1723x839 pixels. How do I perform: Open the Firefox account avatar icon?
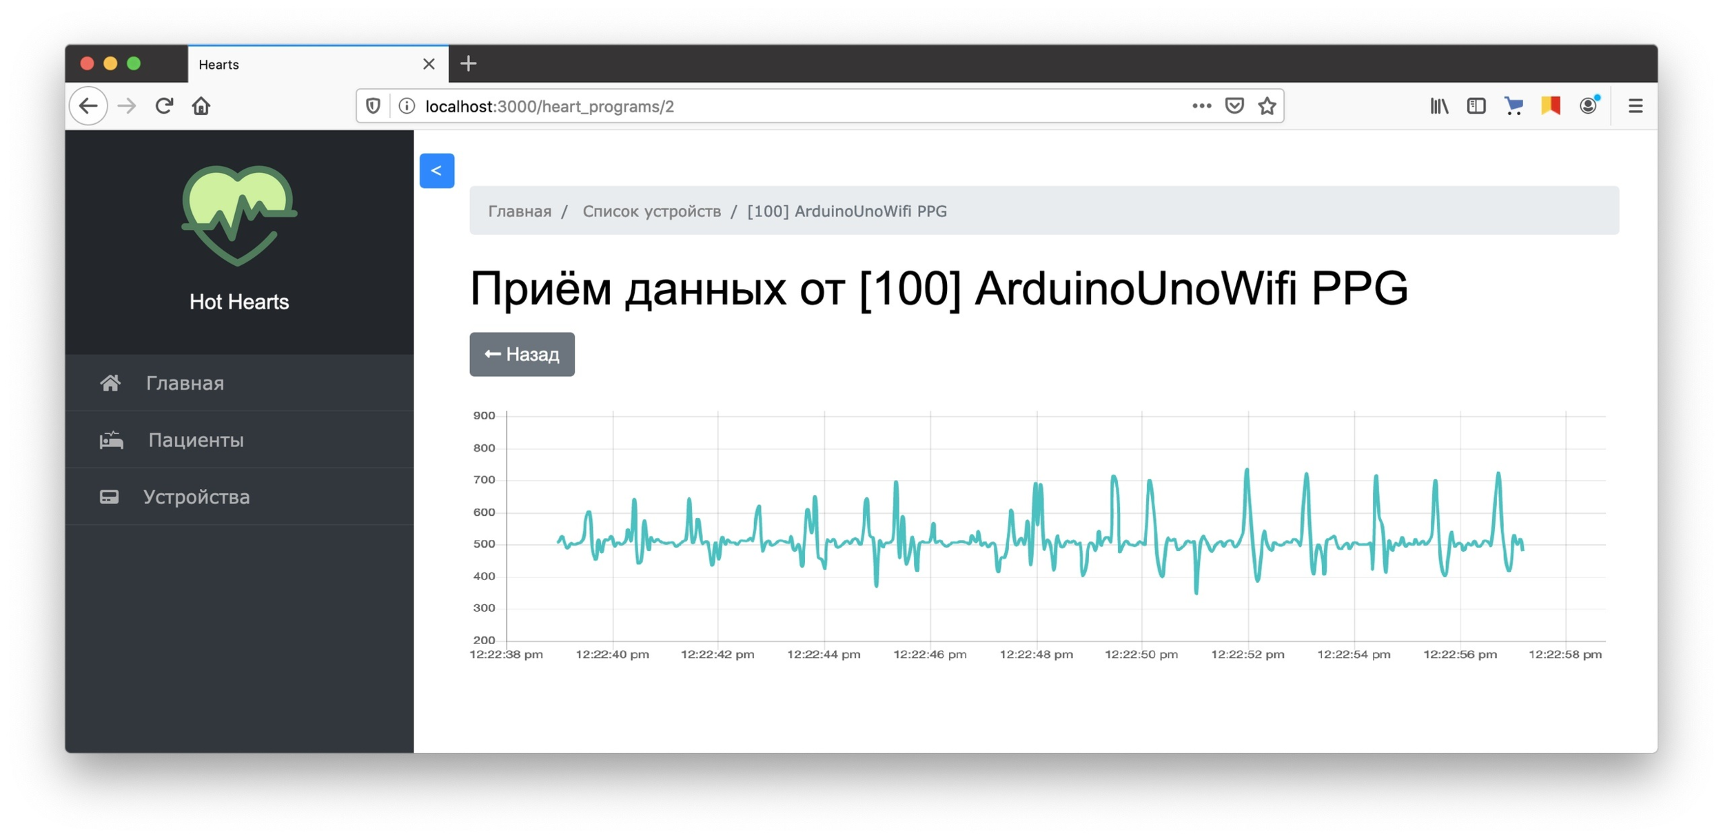point(1588,106)
